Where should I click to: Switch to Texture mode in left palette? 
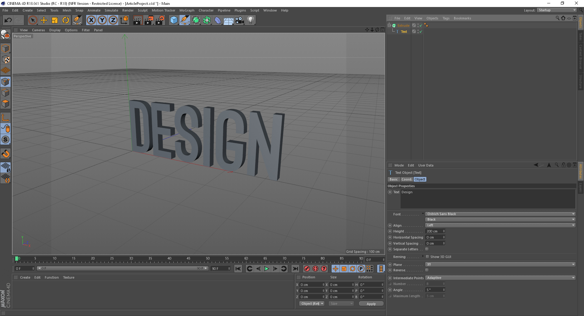(5, 60)
